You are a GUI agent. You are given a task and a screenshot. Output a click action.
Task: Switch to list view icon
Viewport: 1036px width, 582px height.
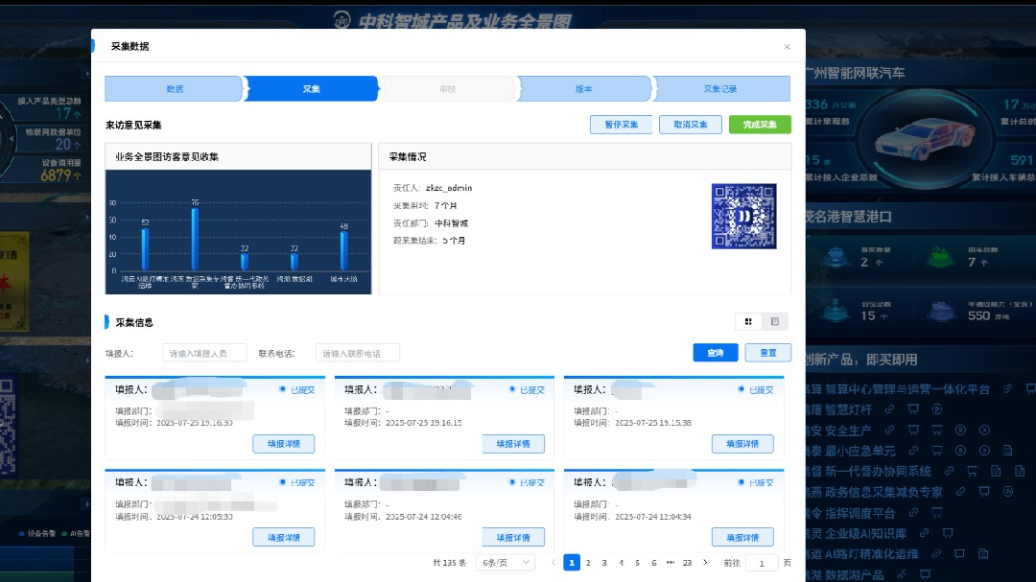774,321
